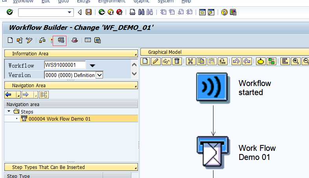Click the glasses Display icon in Graphical Model

point(166,61)
